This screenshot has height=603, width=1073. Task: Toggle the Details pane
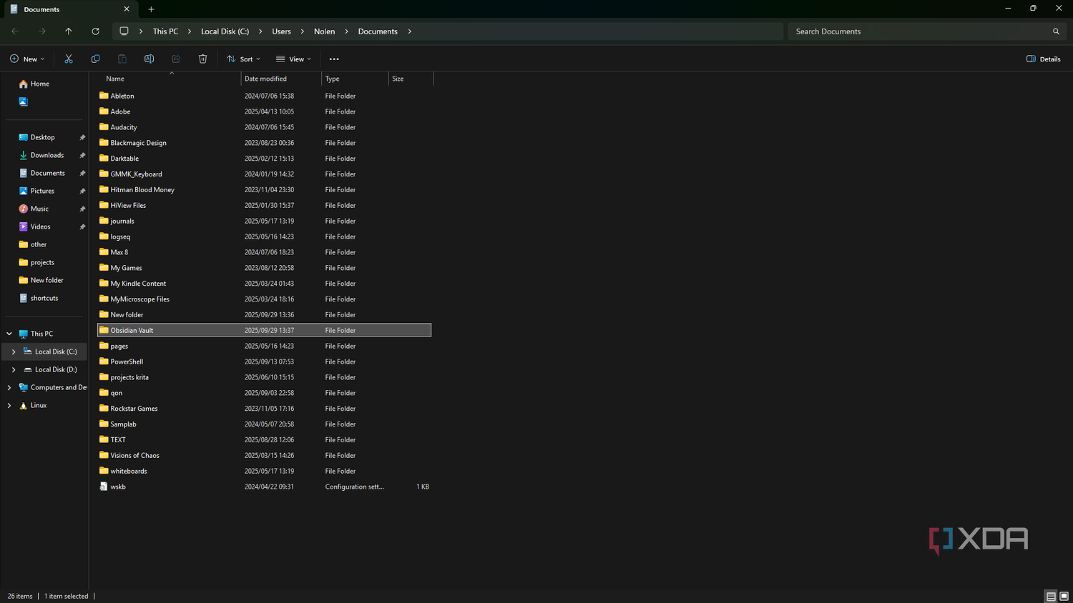pos(1044,59)
